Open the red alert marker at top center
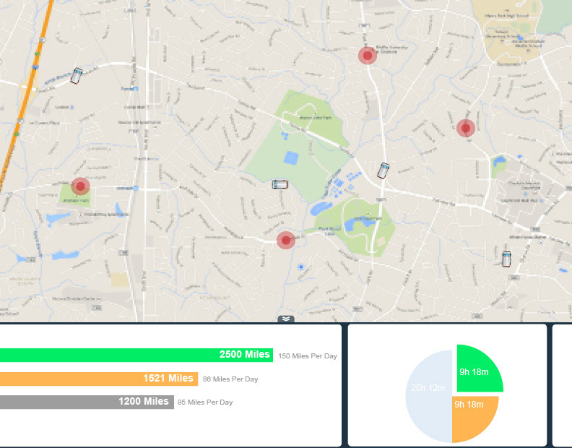 coord(368,55)
